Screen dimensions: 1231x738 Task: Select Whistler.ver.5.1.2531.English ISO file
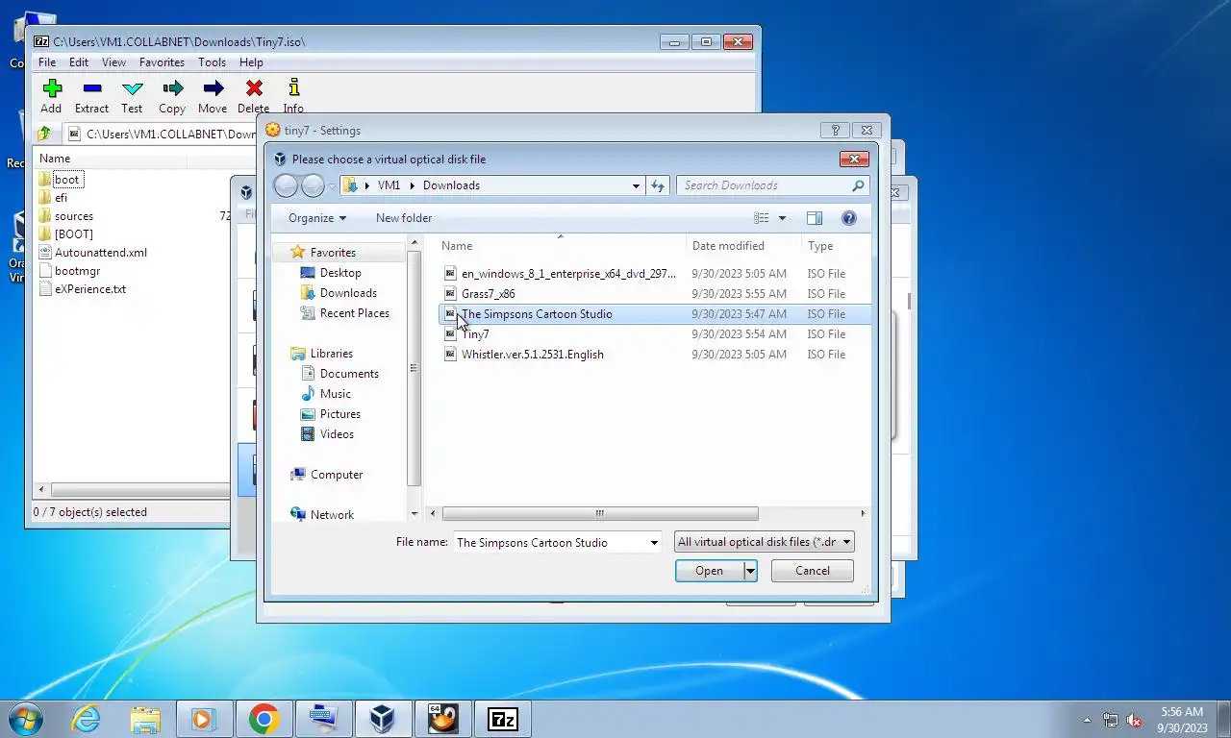tap(532, 355)
